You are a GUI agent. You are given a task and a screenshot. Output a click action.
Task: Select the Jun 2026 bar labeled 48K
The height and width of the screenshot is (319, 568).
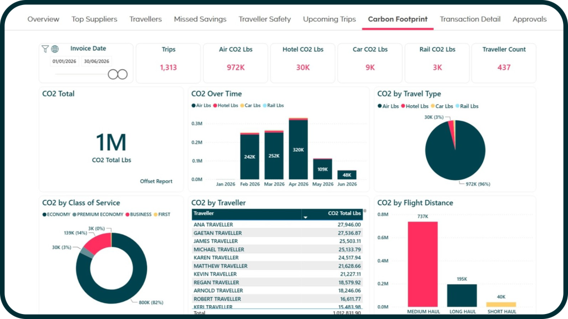tap(347, 175)
